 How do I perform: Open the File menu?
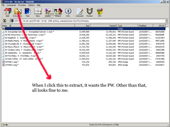click(3, 5)
